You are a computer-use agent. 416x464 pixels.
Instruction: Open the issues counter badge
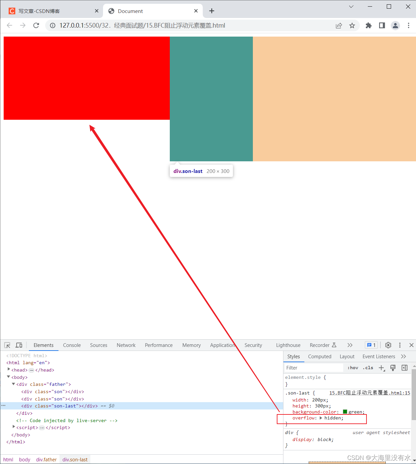tap(371, 345)
